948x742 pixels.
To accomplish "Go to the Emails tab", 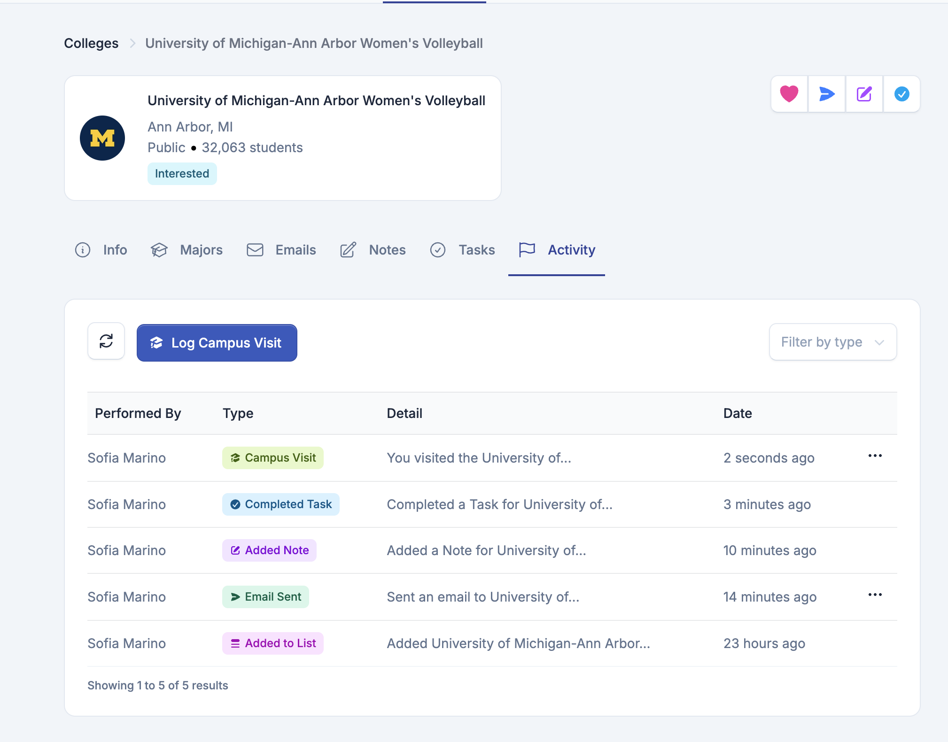I will click(281, 250).
